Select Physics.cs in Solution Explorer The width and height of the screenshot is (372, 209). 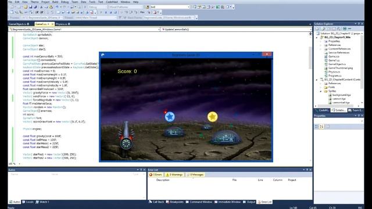click(x=334, y=72)
